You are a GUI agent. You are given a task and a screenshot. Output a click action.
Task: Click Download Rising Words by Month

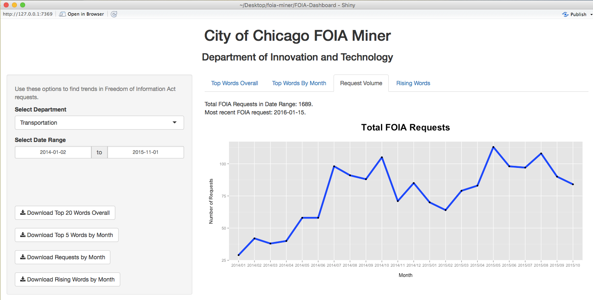(68, 279)
